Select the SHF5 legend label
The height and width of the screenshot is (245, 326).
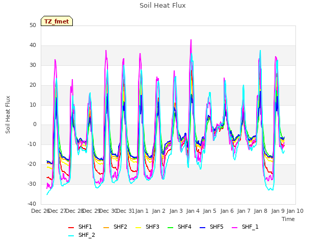[216, 227]
